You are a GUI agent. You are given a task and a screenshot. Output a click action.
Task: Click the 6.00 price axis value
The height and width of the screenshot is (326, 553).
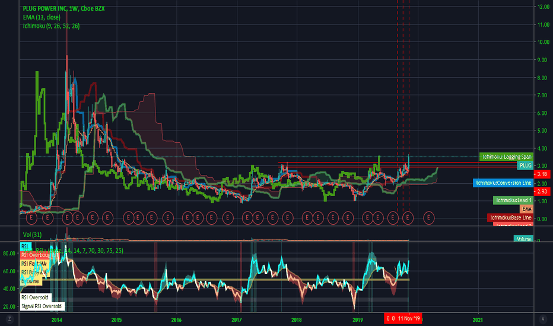[542, 113]
